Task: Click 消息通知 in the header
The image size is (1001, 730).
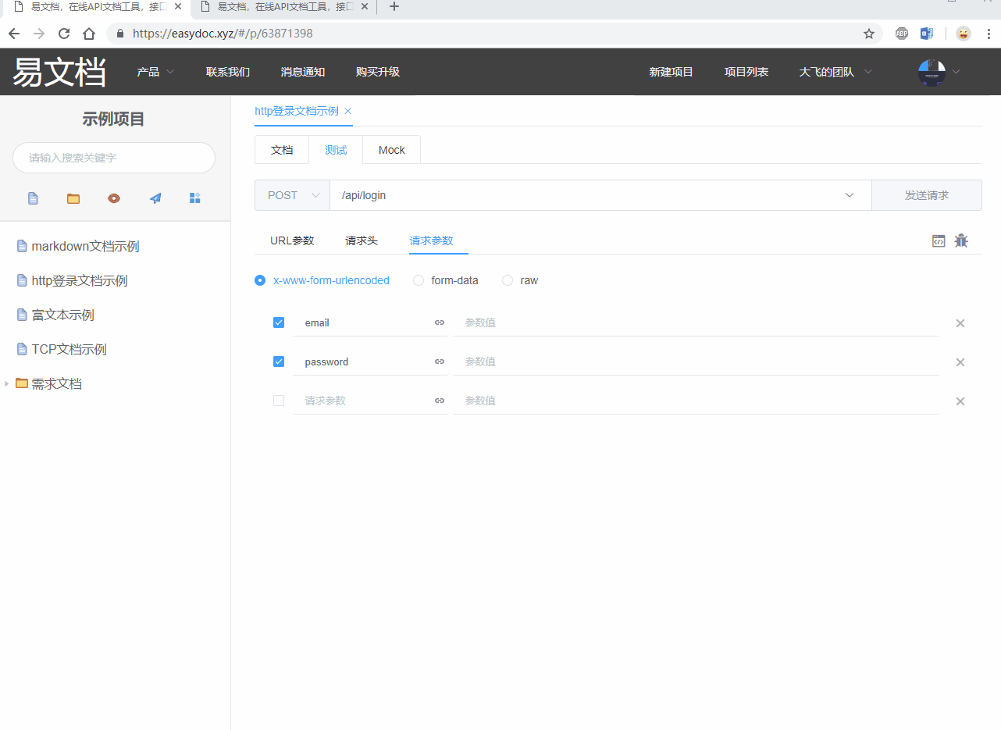Action: pyautogui.click(x=303, y=72)
